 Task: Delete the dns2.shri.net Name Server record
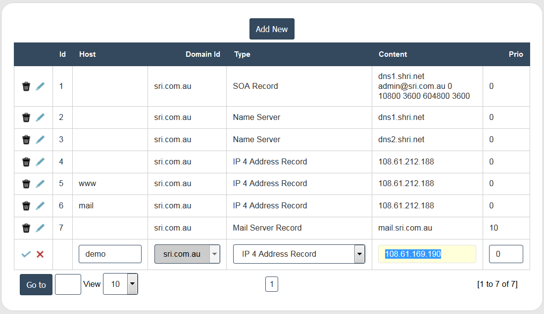pos(26,140)
